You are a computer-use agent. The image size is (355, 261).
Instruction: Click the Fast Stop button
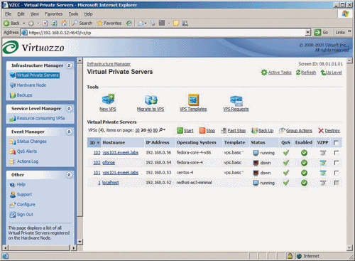234,131
